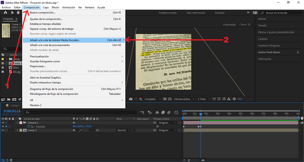Click the composition mini-flowchart icon in timeline

pos(142,112)
